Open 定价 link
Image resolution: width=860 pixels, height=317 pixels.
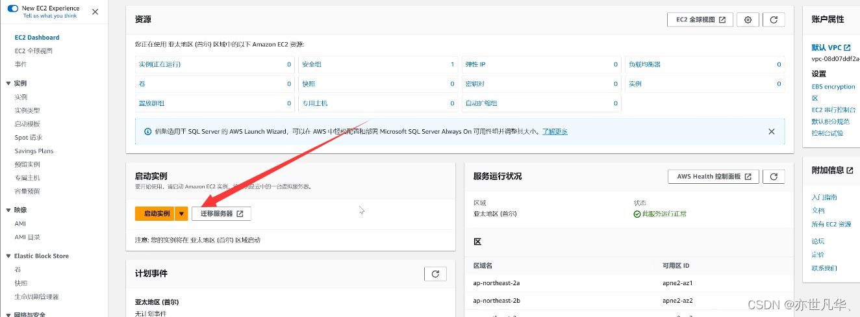pos(818,255)
